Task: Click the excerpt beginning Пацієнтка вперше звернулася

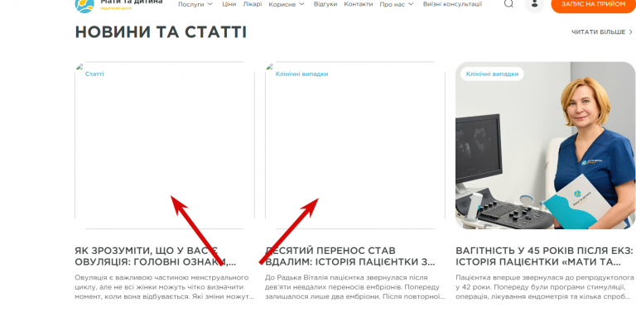Action: pyautogui.click(x=545, y=287)
